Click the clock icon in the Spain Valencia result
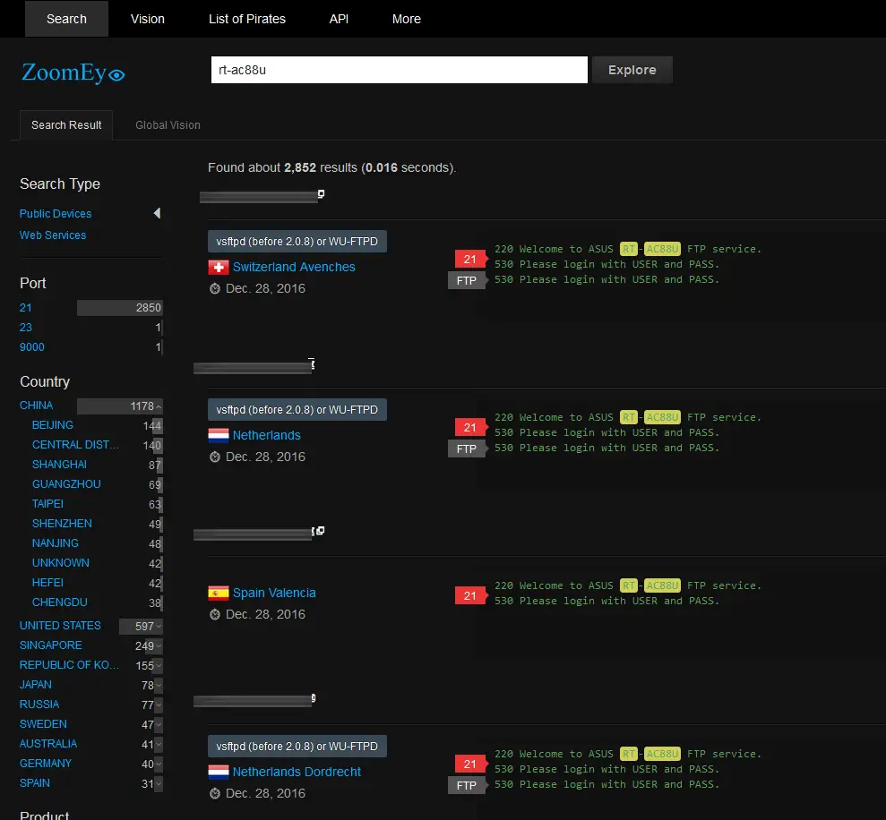The height and width of the screenshot is (820, 886). (x=215, y=614)
